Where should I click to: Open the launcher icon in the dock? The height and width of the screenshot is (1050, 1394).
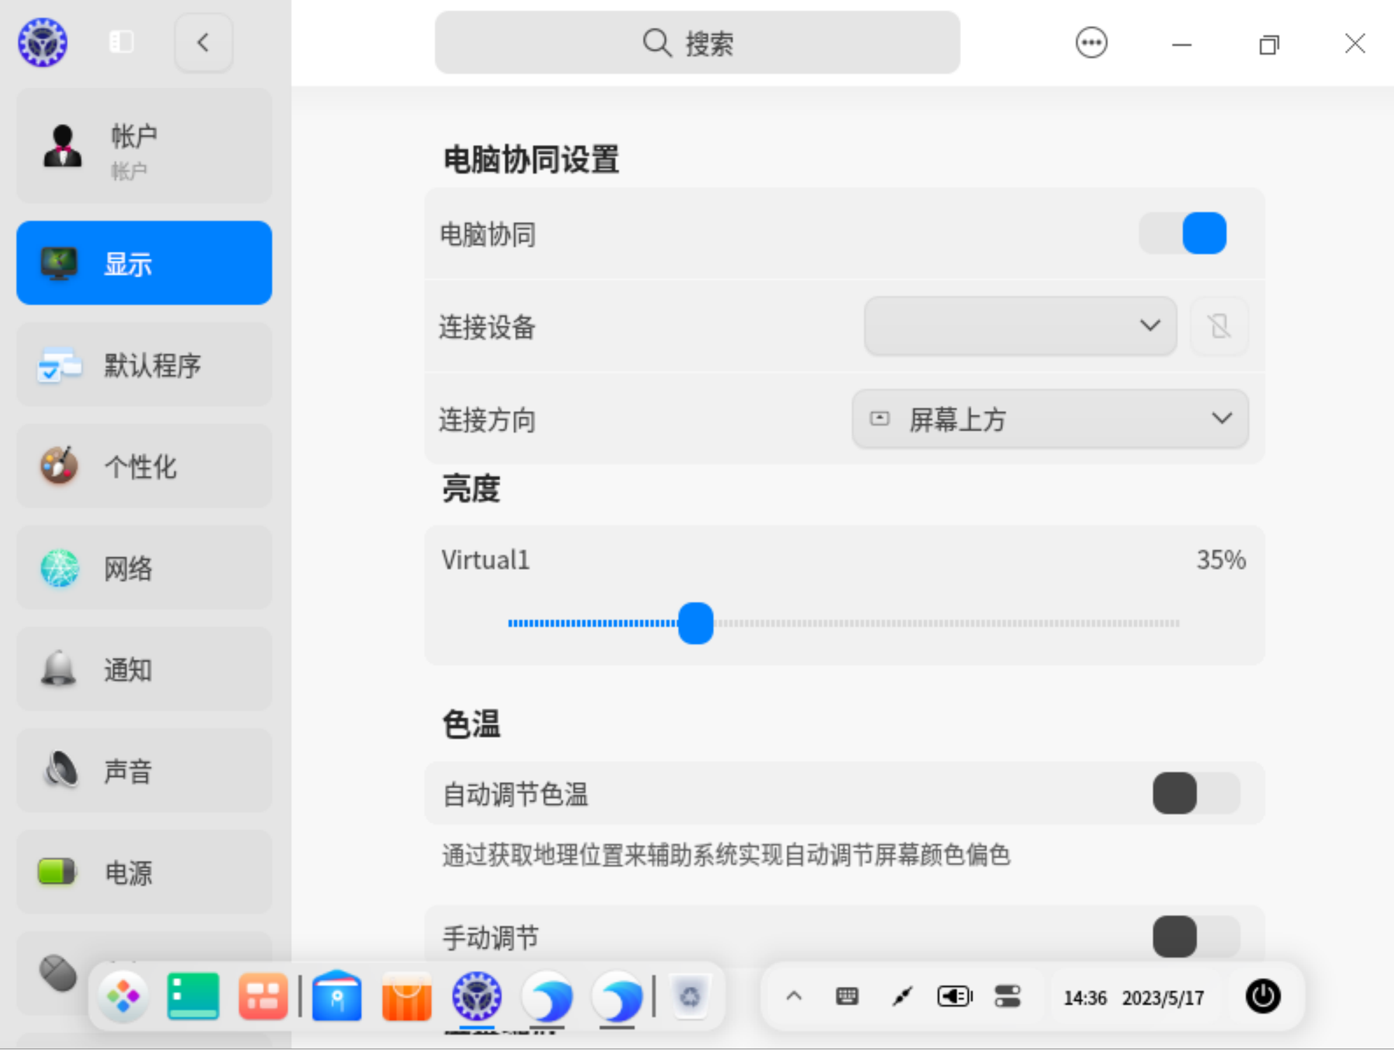pyautogui.click(x=123, y=996)
